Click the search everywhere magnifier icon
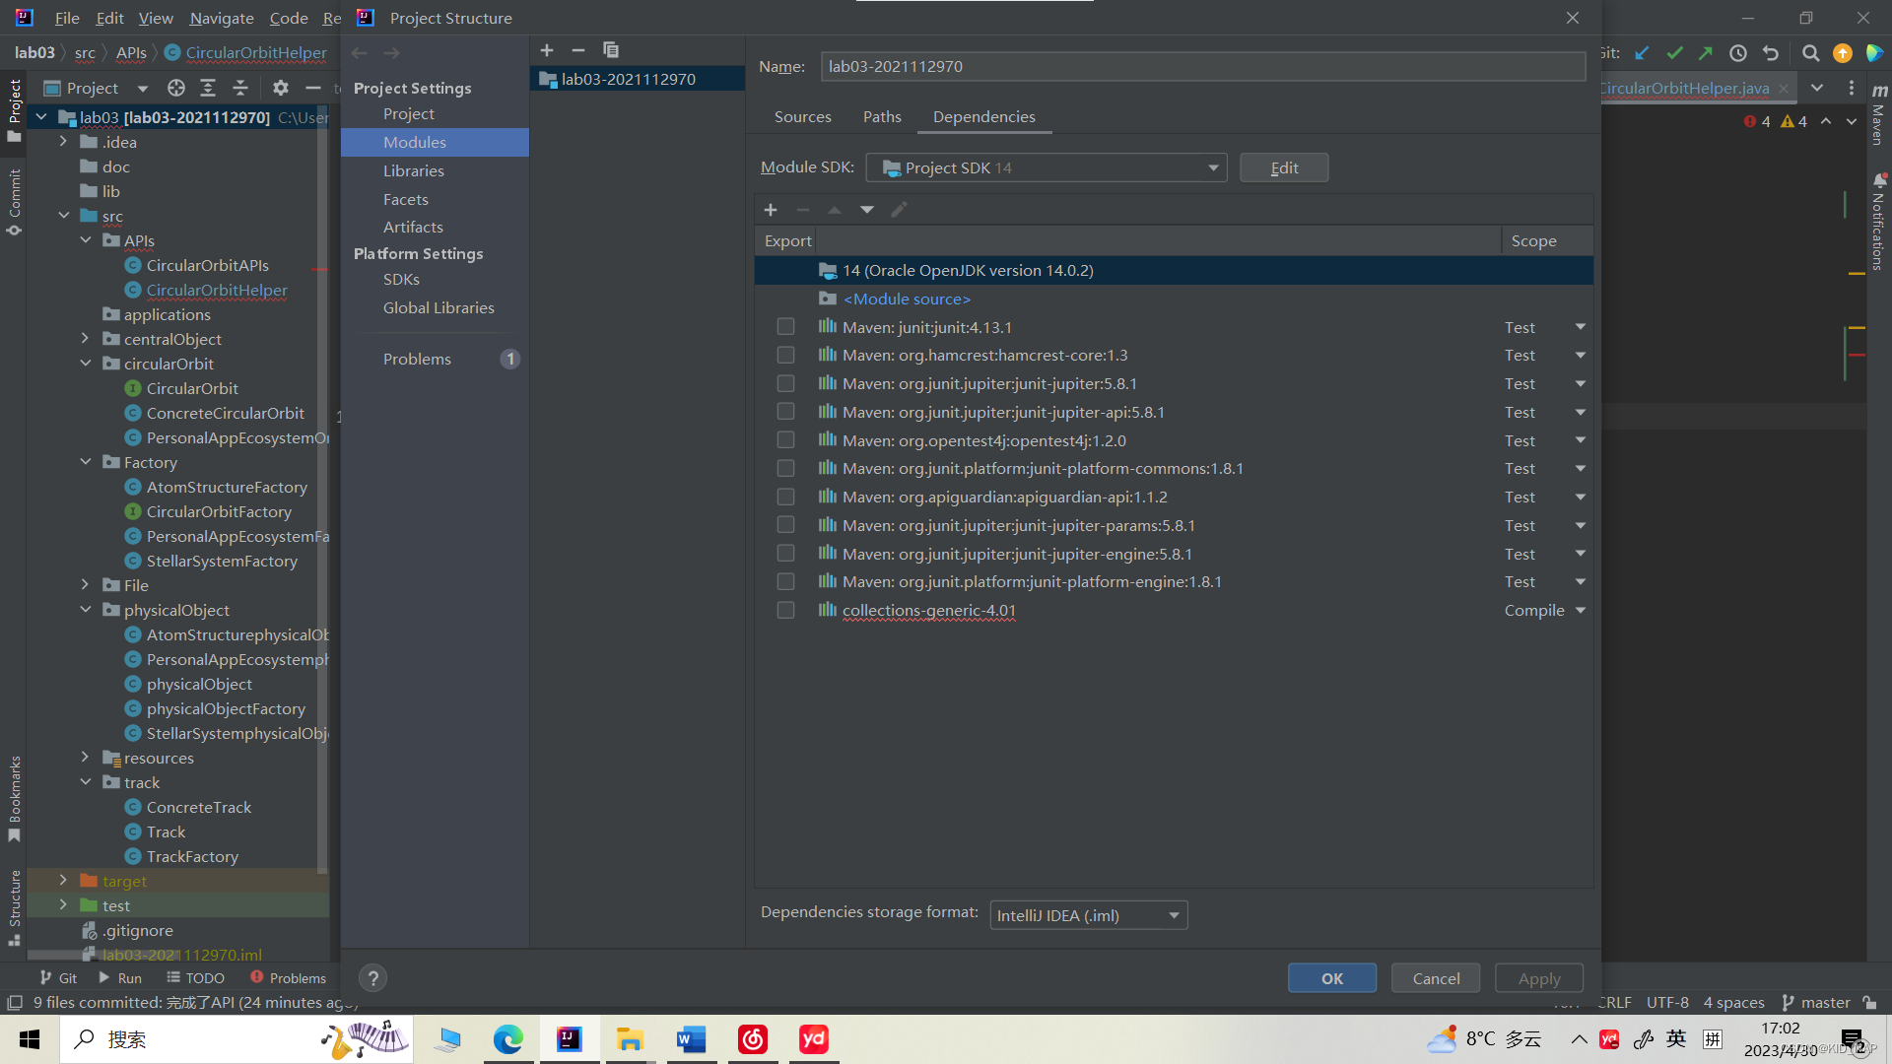The image size is (1892, 1064). click(1810, 53)
